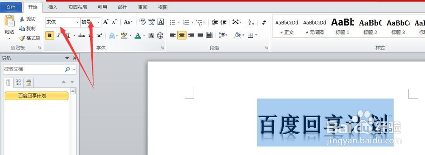Expand the paste options arrow under 粘贴
The image size is (425, 155).
click(9, 39)
